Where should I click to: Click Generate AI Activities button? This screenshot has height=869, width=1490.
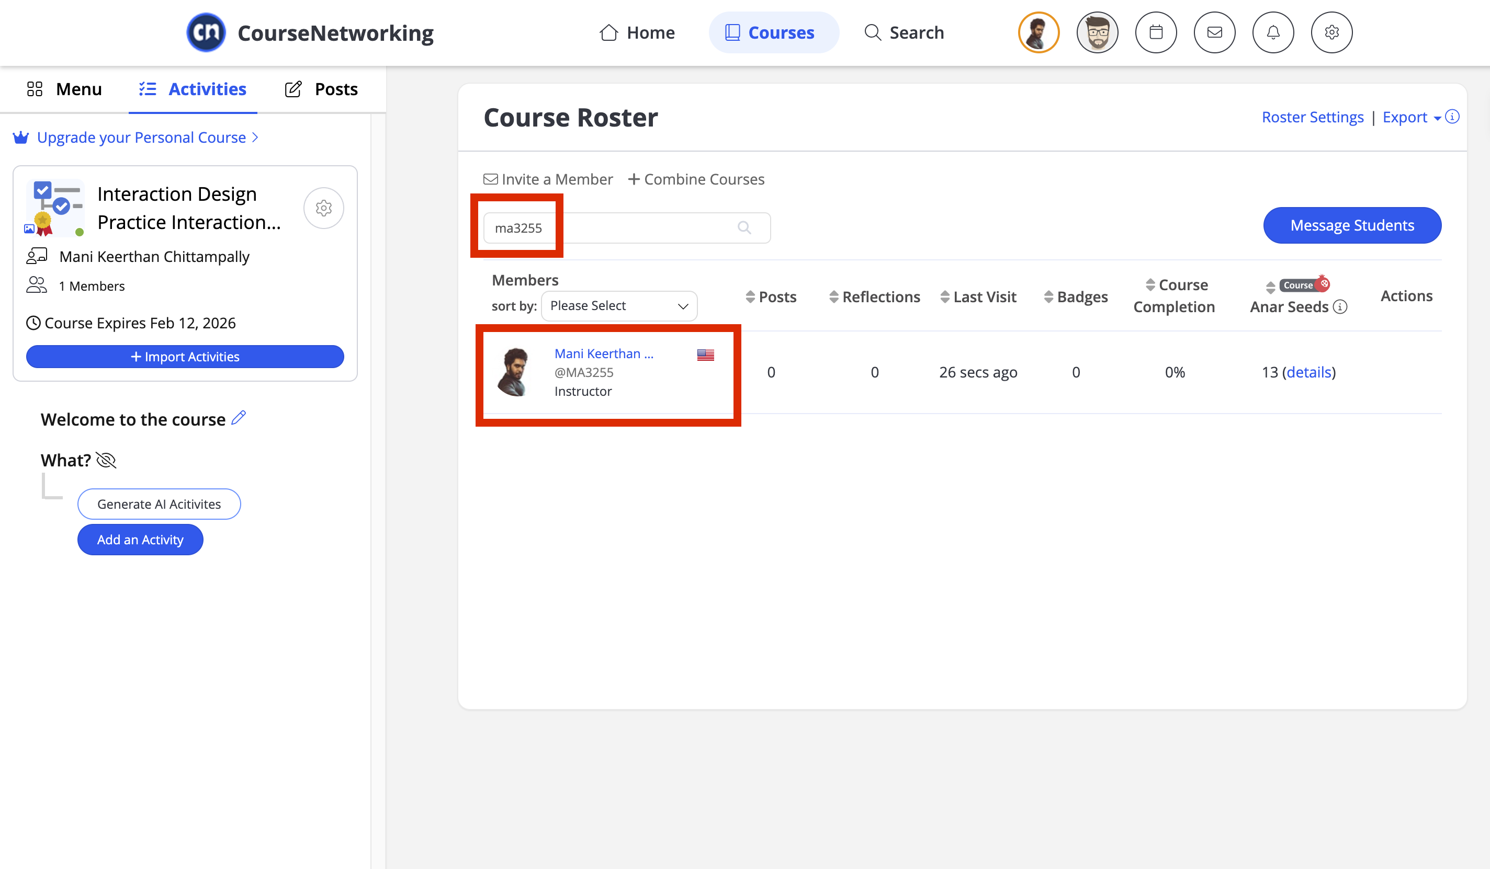tap(159, 504)
